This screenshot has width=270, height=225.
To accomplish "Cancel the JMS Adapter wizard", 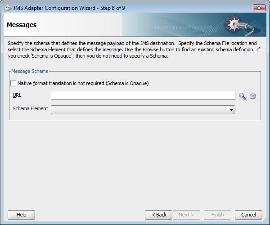I will [x=248, y=215].
